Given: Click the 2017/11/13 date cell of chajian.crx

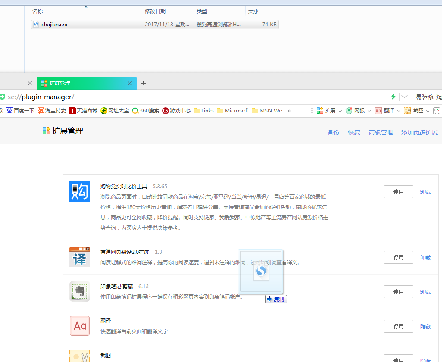Looking at the screenshot, I should click(167, 25).
